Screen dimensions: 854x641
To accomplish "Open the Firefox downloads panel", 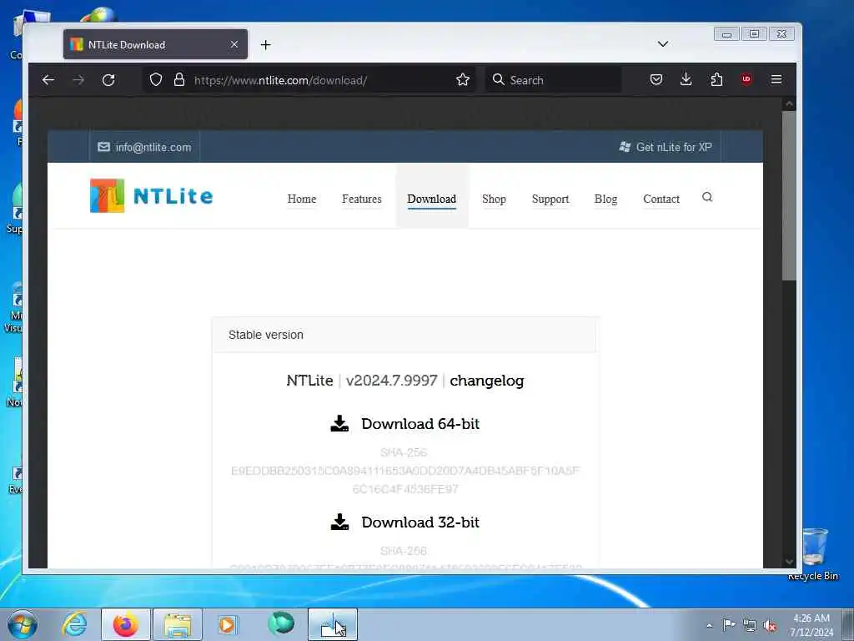I will tap(686, 80).
